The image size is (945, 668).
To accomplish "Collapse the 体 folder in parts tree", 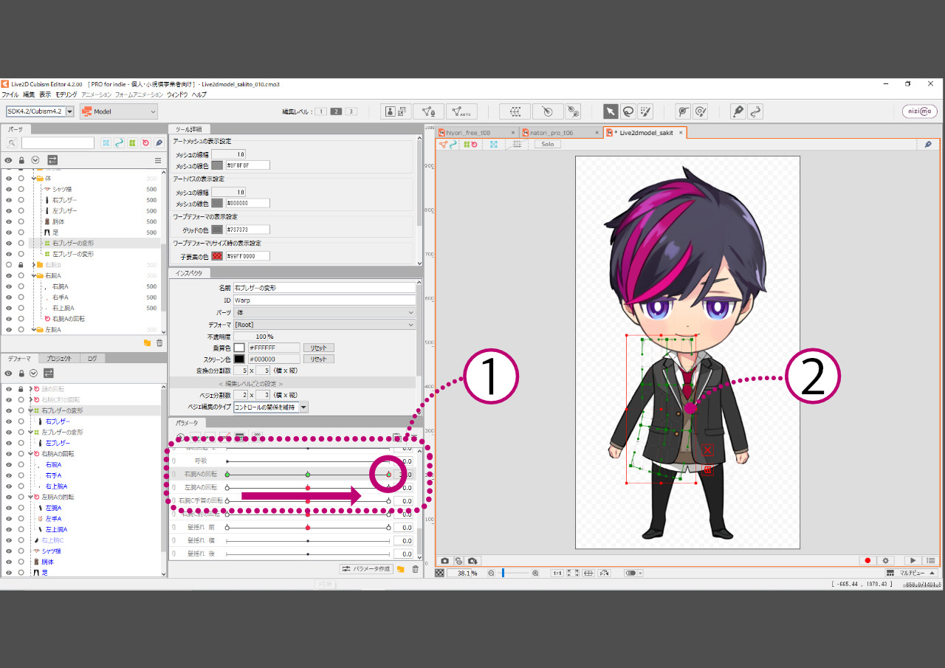I will 34,179.
